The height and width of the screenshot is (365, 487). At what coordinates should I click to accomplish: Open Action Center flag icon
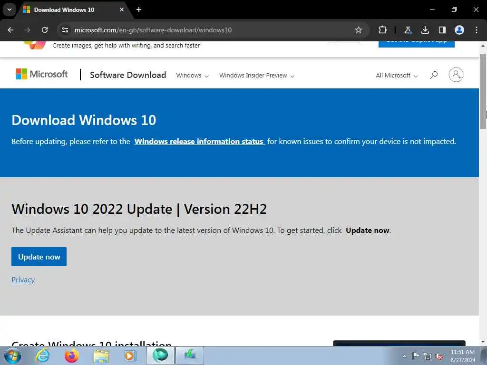[x=416, y=355]
